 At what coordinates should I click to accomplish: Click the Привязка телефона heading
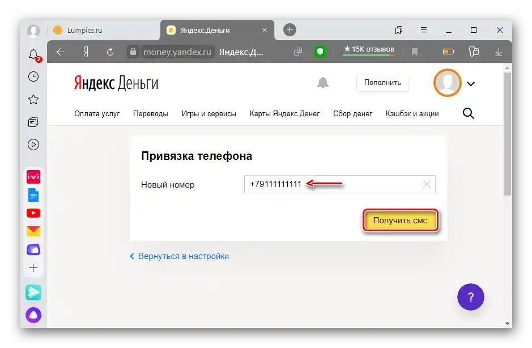tap(197, 156)
